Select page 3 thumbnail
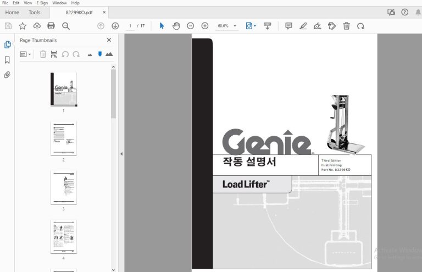 coord(64,187)
